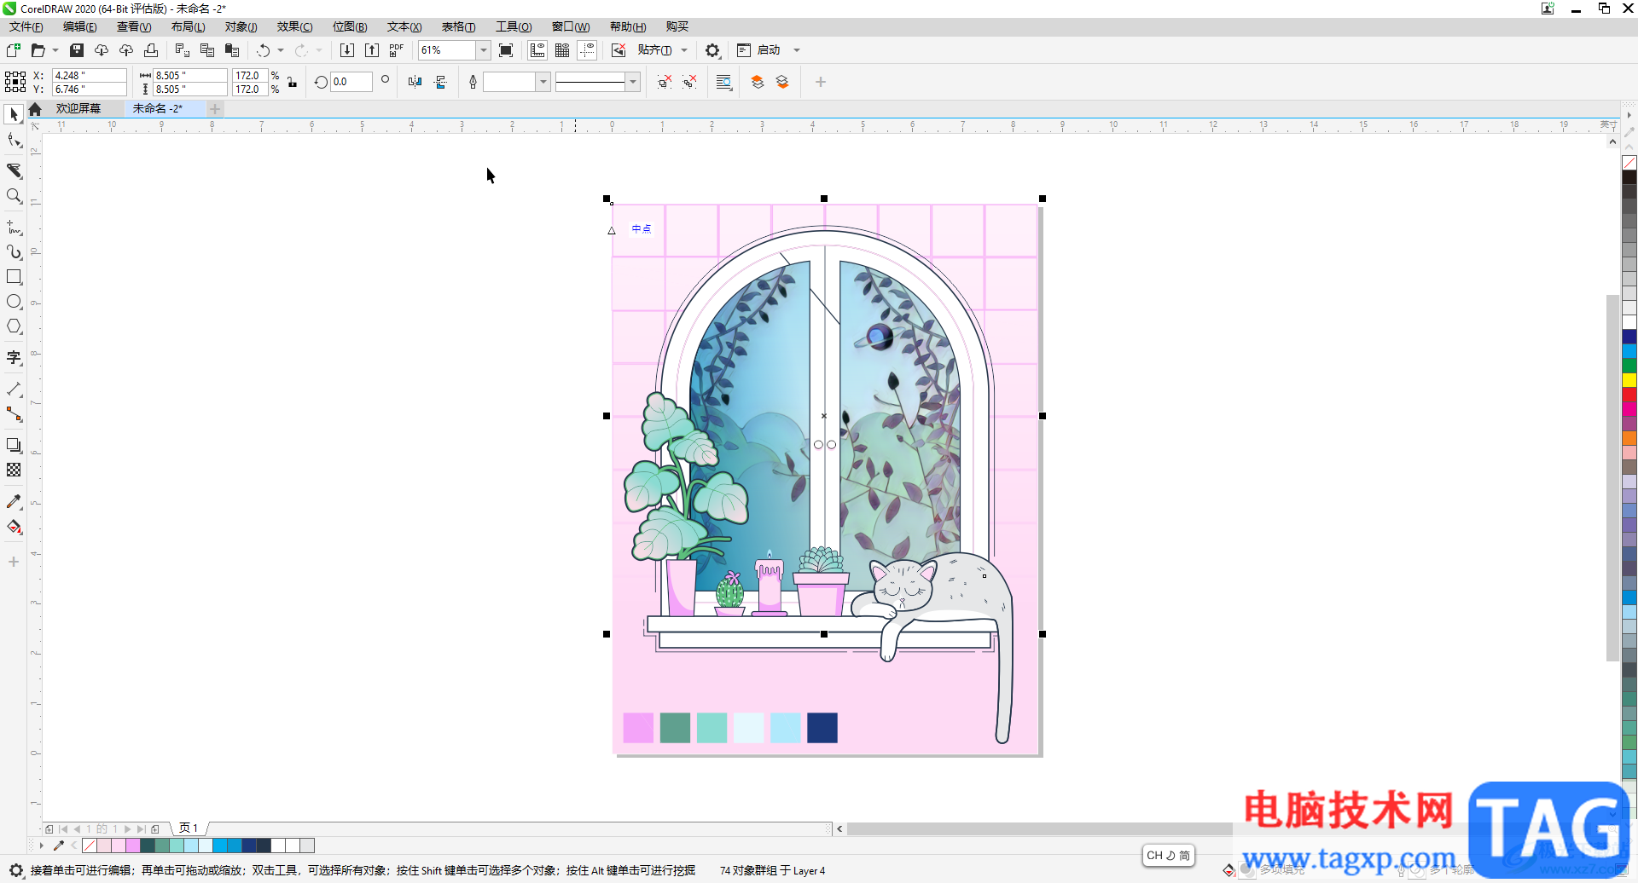1638x883 pixels.
Task: Select the Text tool
Action: [14, 358]
